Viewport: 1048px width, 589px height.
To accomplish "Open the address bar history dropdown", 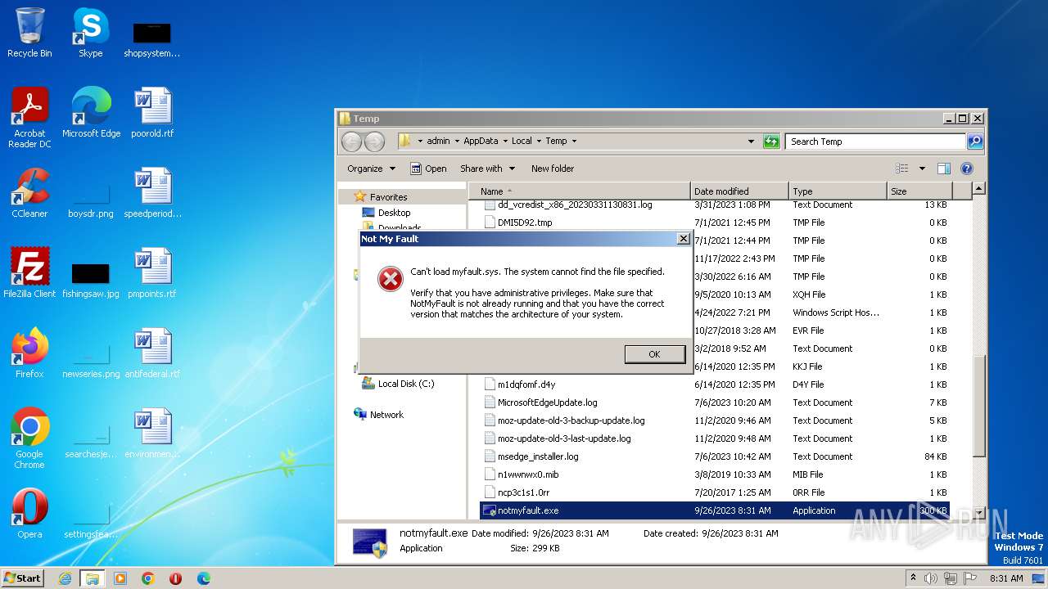I will [x=751, y=142].
